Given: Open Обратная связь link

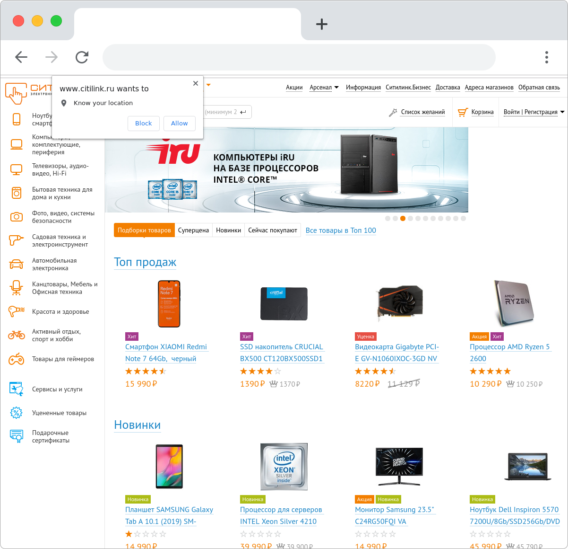Looking at the screenshot, I should point(539,88).
